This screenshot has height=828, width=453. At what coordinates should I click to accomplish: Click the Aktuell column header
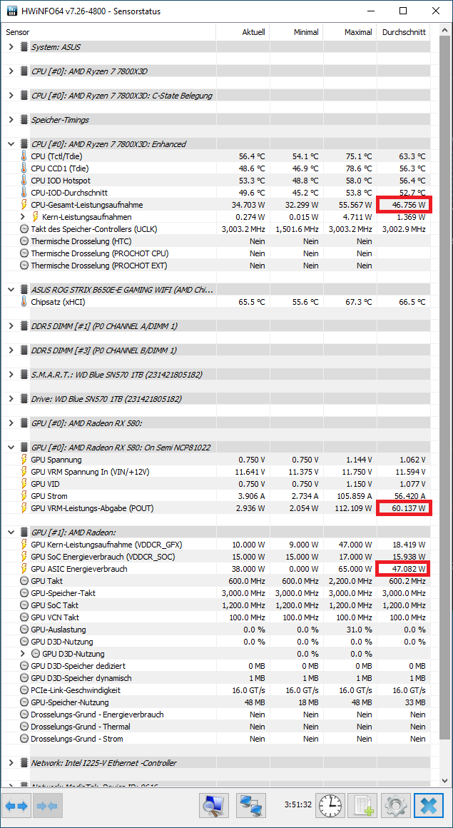(243, 32)
